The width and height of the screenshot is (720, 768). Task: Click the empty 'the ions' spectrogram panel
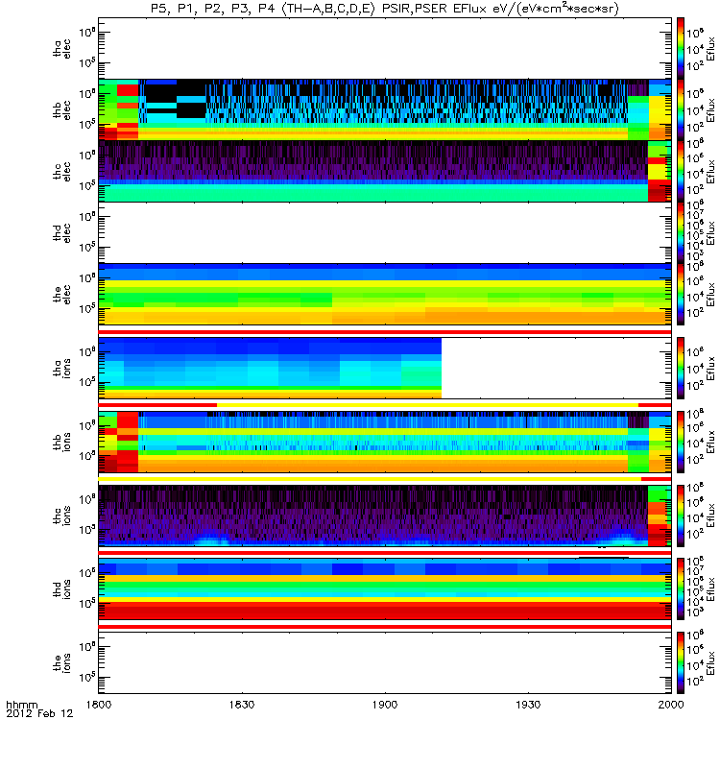click(x=385, y=662)
